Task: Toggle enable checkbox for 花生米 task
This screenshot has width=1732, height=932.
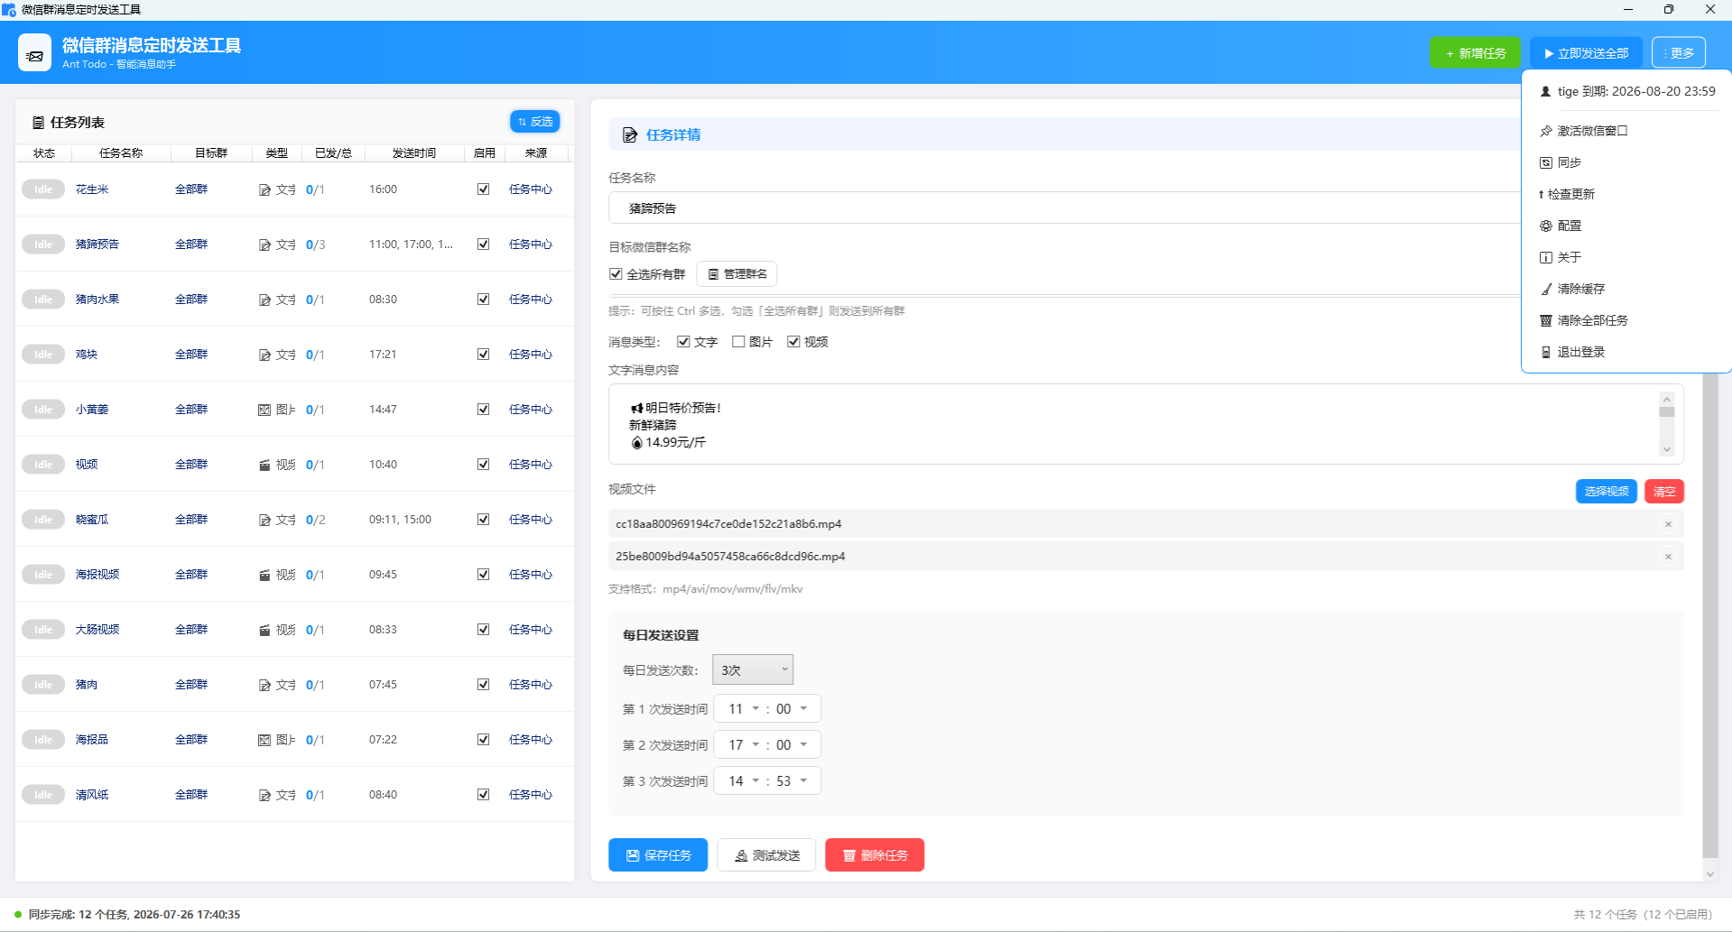Action: (484, 189)
